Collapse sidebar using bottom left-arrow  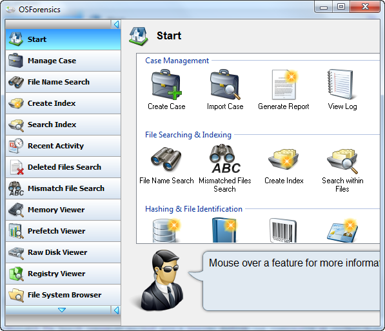[116, 310]
